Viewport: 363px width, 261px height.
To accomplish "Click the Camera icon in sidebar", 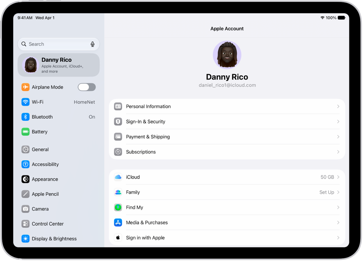I will (x=25, y=209).
